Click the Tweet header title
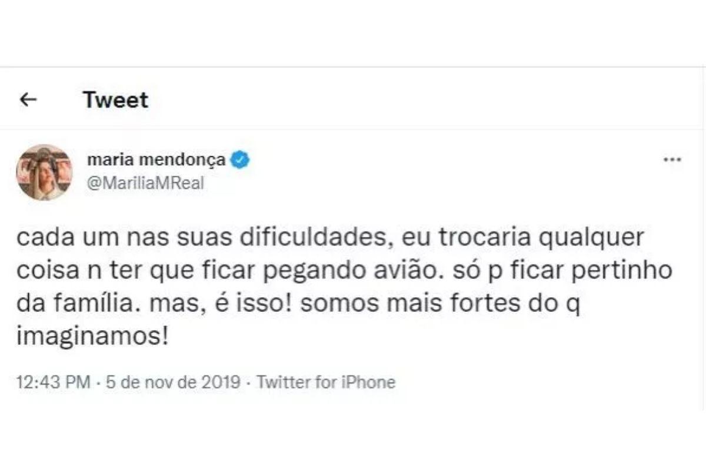 115,100
